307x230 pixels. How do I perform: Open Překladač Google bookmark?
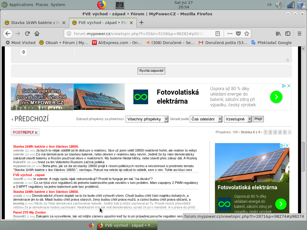272,43
